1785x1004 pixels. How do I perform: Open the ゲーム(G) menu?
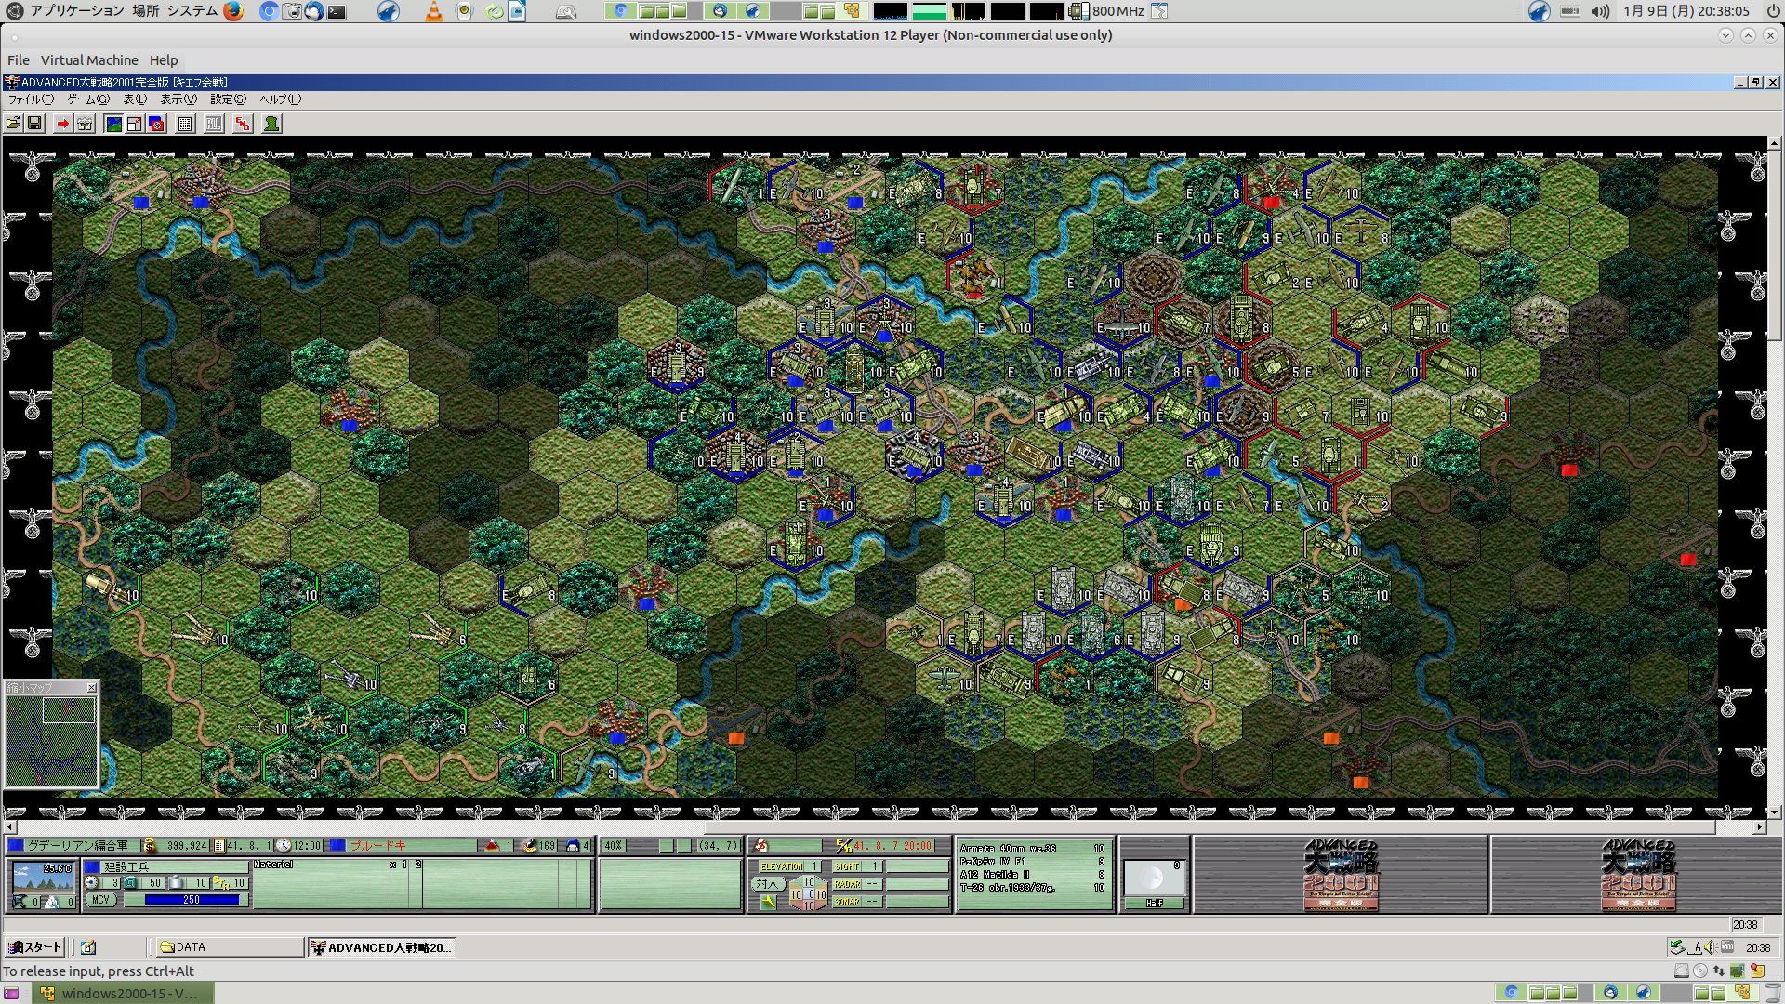[87, 99]
